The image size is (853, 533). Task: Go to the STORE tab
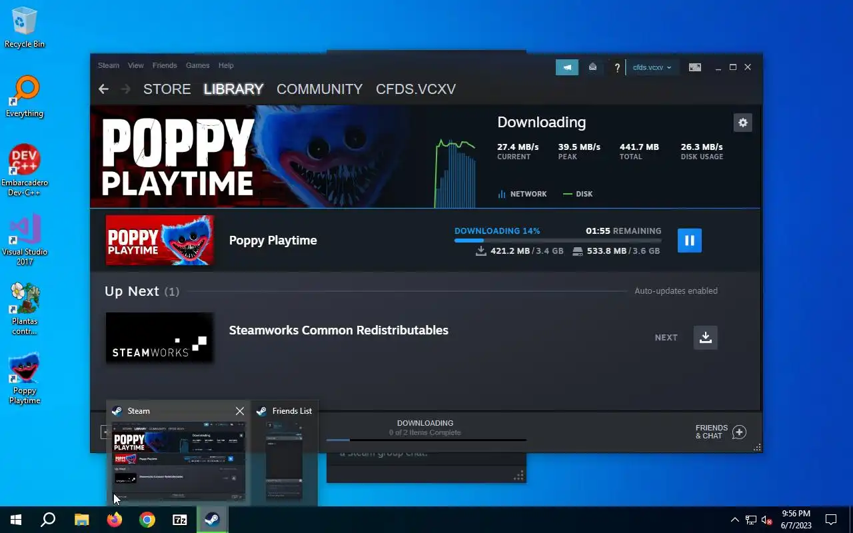pos(167,89)
